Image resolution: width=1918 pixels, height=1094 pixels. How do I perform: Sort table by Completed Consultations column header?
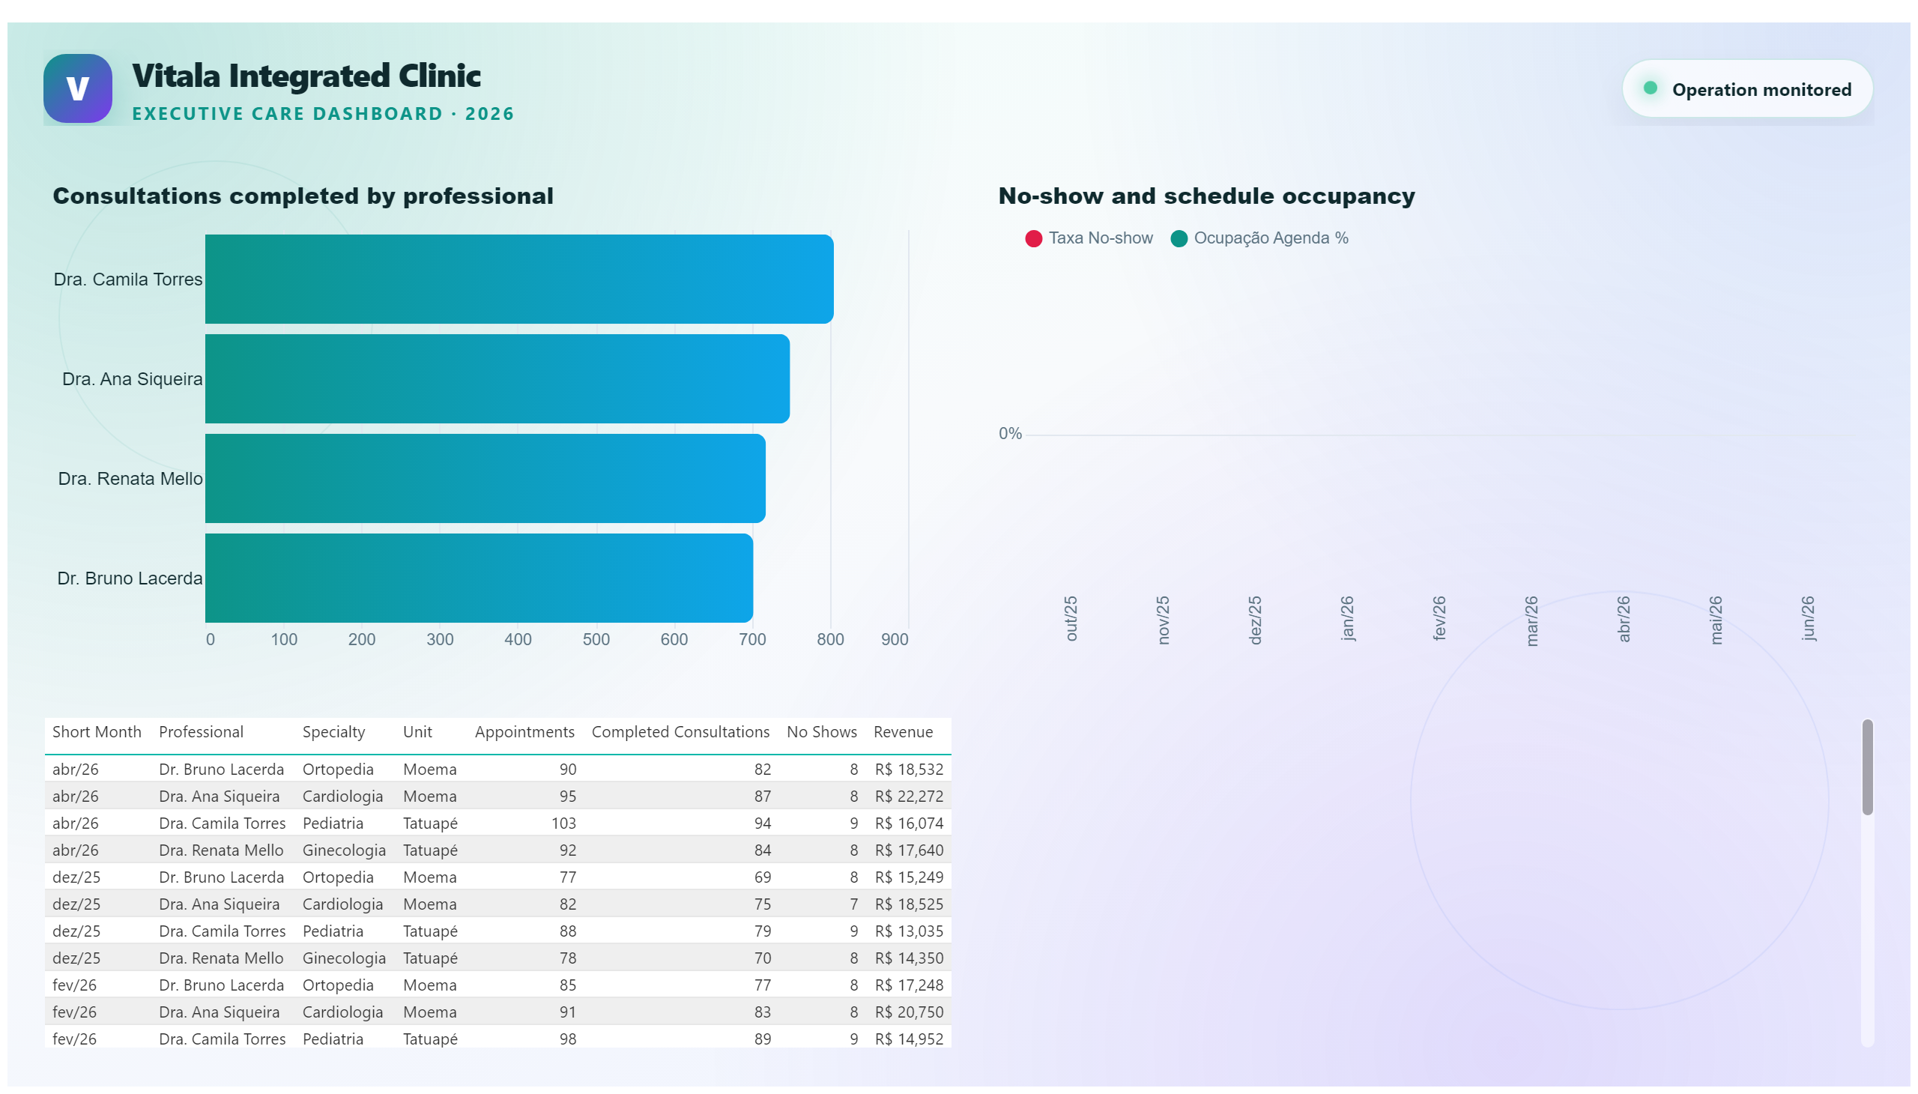click(x=680, y=733)
